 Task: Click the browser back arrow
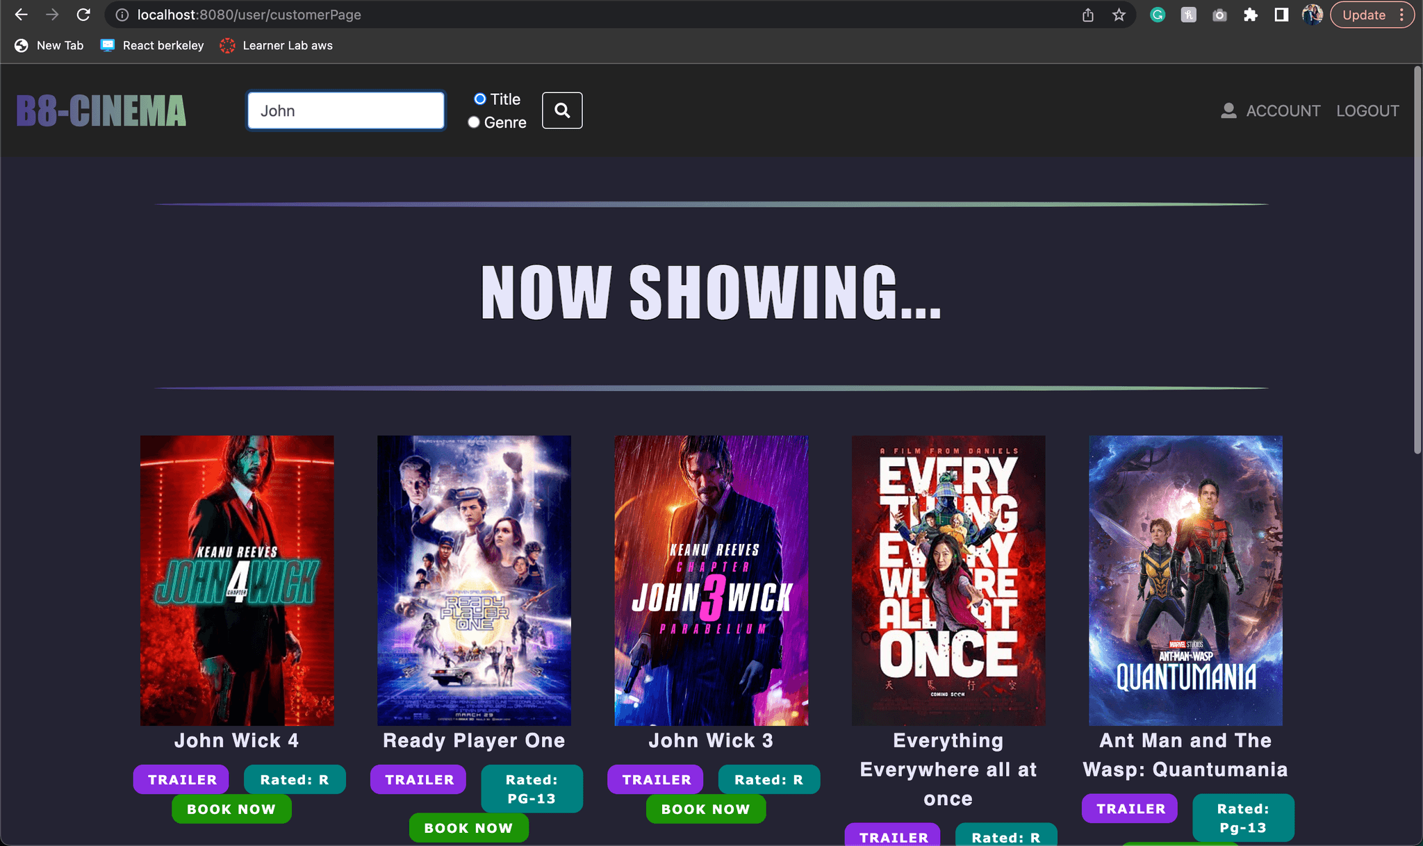pyautogui.click(x=22, y=15)
